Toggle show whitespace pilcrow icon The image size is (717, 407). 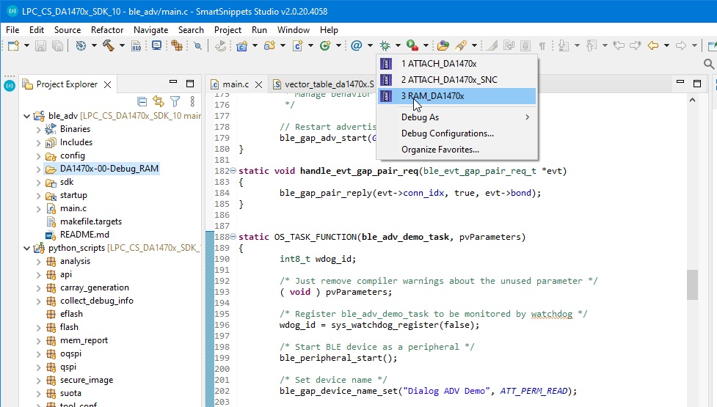tap(542, 45)
